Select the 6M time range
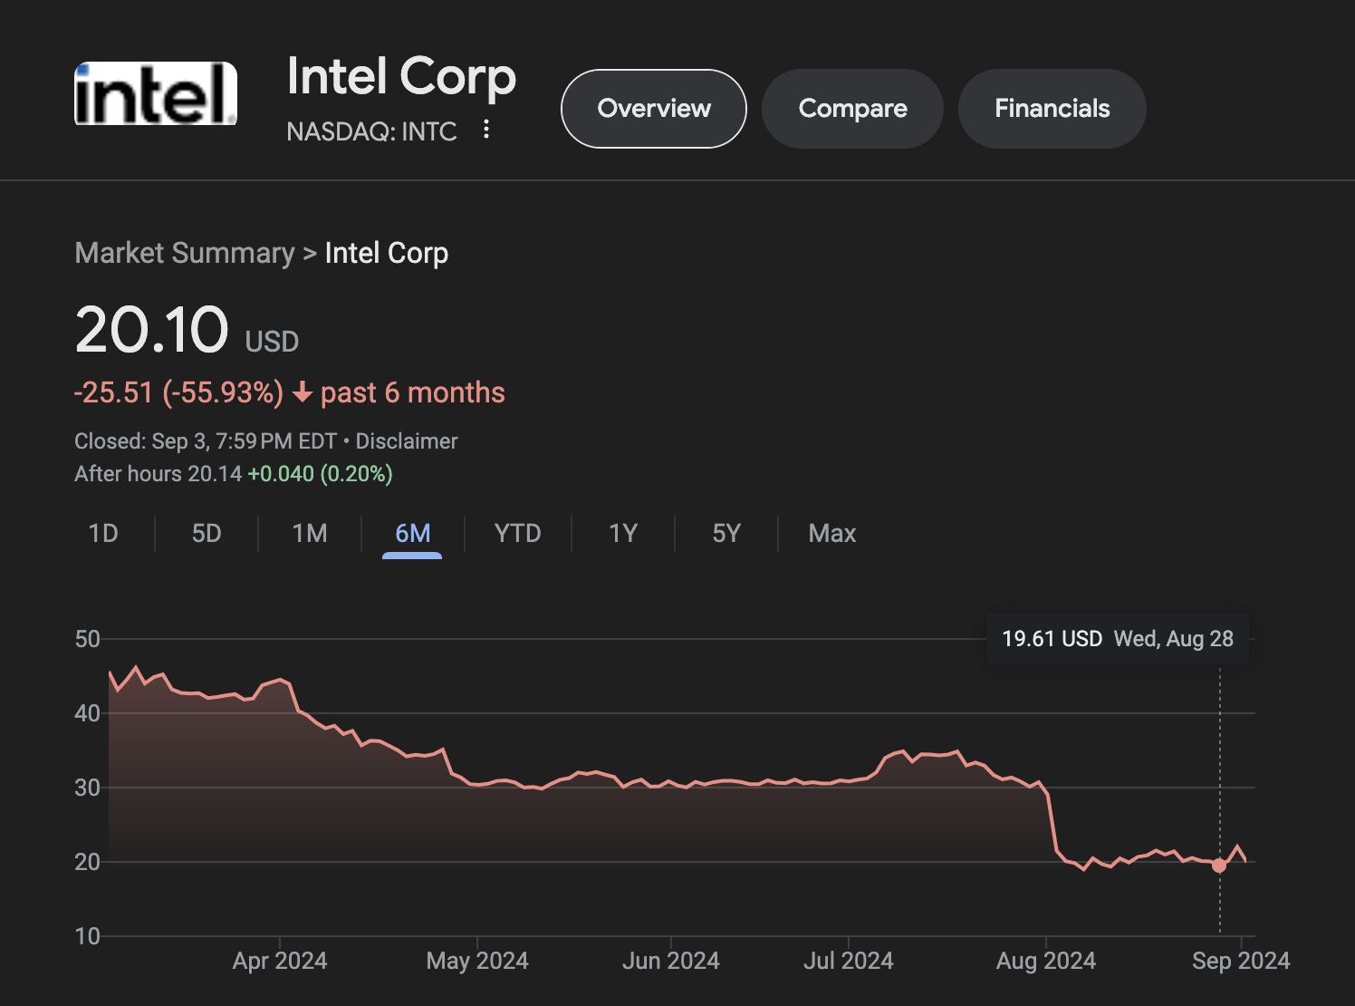The image size is (1355, 1006). (x=412, y=533)
